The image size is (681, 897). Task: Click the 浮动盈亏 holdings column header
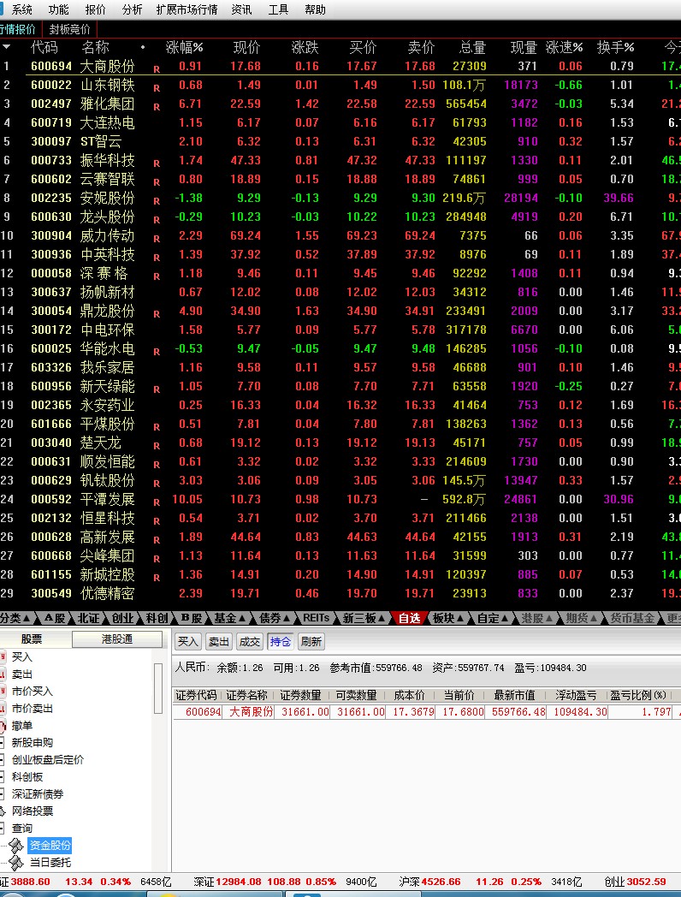576,695
